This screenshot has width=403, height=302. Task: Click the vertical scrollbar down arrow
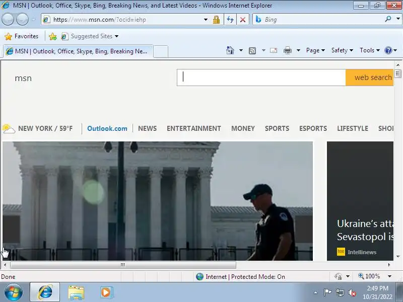(398, 257)
